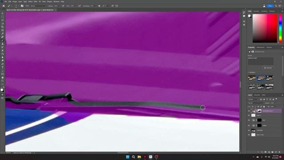Image resolution: width=284 pixels, height=160 pixels.
Task: Open the Filter menu
Action: pyautogui.click(x=35, y=1)
